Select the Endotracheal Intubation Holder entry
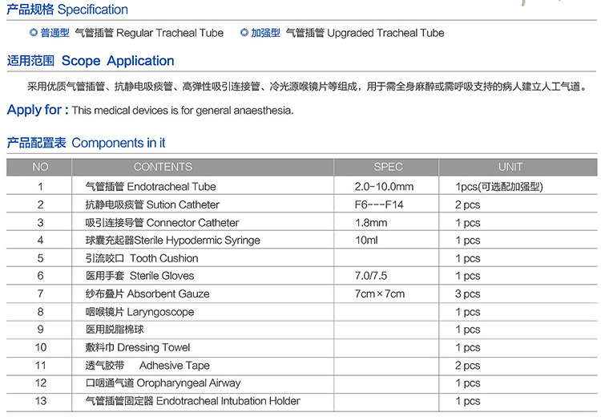Viewport: 601px width, 417px height. (192, 401)
